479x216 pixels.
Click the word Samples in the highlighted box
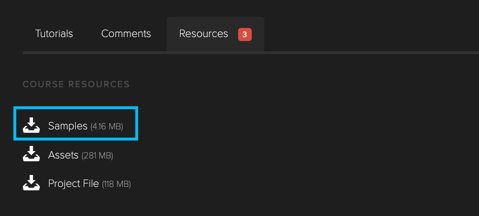click(x=68, y=126)
